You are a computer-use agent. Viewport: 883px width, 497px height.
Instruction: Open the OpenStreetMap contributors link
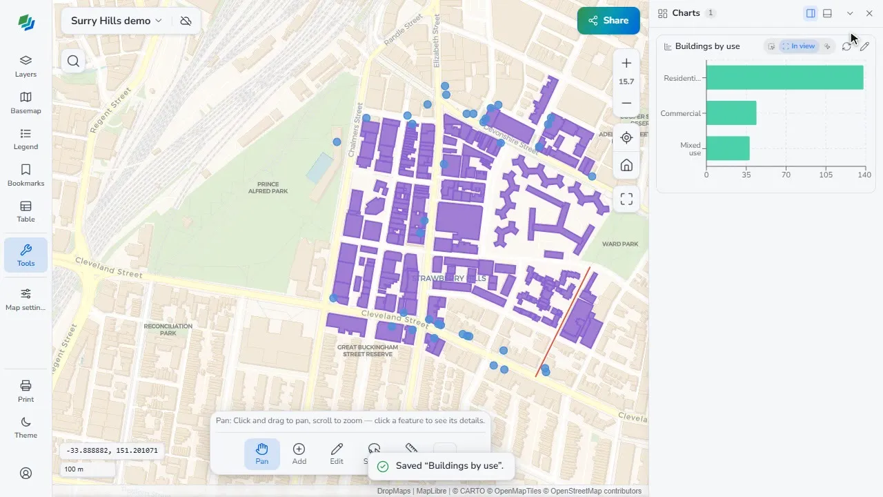595,491
